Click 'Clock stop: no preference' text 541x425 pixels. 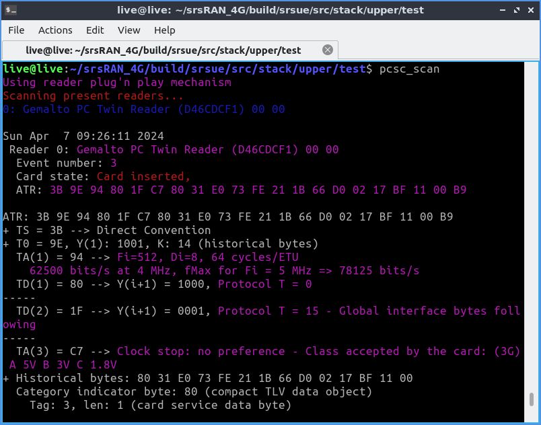point(201,351)
